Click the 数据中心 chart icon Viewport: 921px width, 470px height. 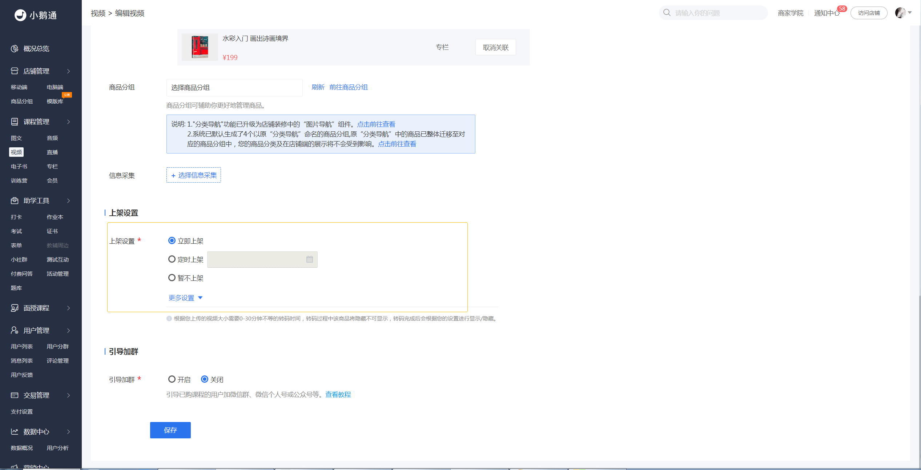(15, 431)
